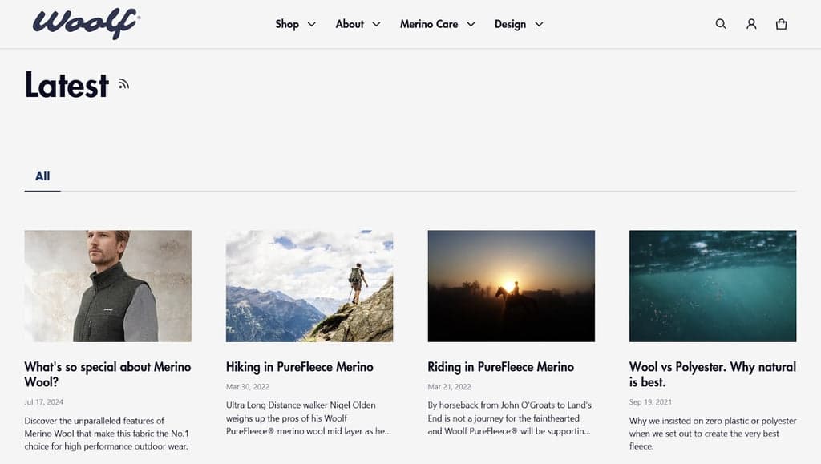Open the site search icon

[x=721, y=24]
